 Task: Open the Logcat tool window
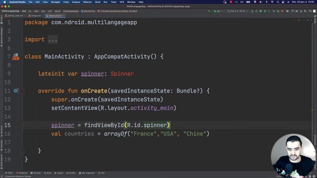(59, 173)
